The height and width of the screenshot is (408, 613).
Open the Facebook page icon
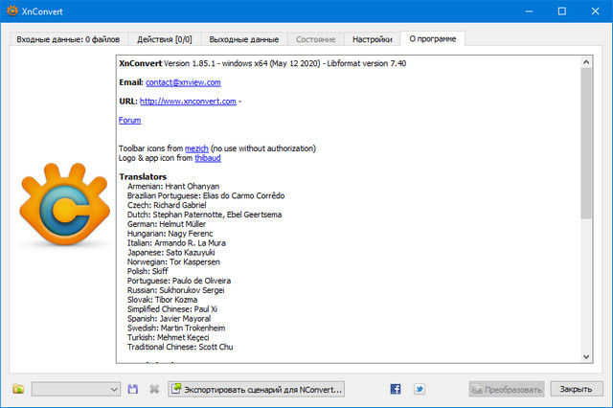coord(395,389)
